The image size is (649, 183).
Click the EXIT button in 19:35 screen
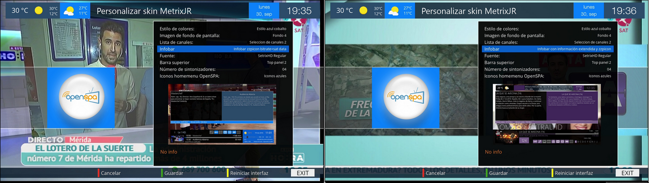(x=303, y=173)
